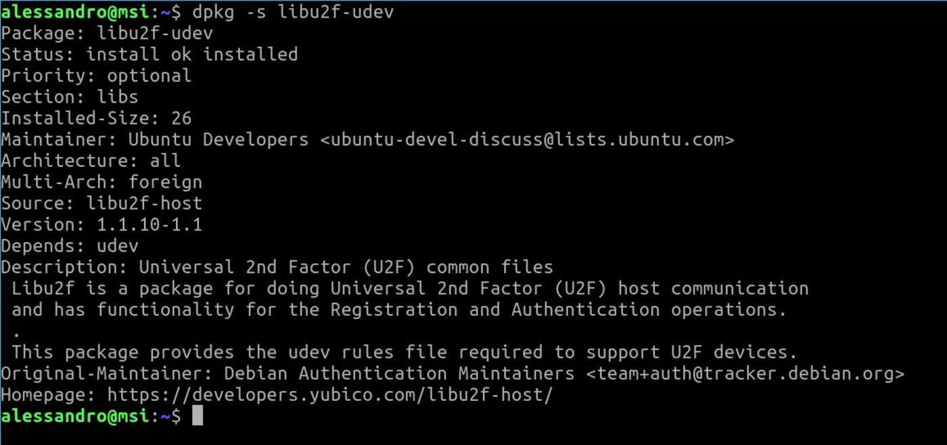Click the alessandro@msi prompt on the bottom line
Viewport: 947px width, 445px height.
74,416
